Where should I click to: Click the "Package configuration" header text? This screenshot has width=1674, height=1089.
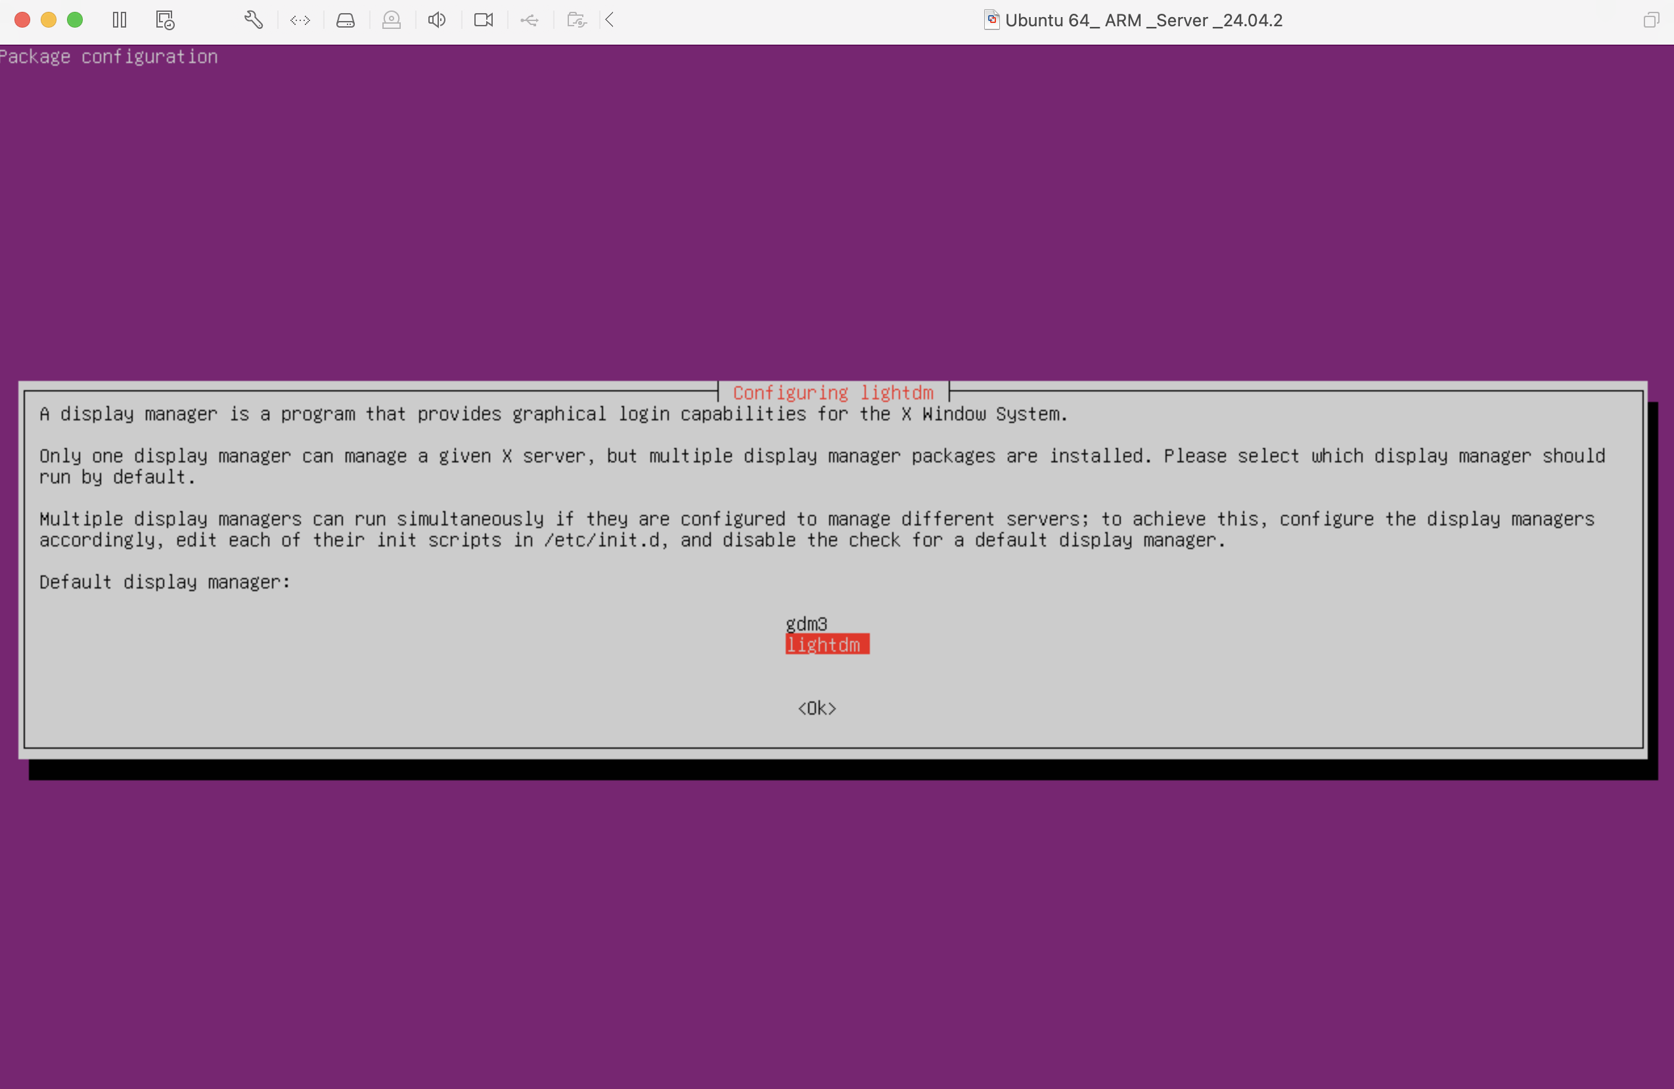[x=109, y=56]
